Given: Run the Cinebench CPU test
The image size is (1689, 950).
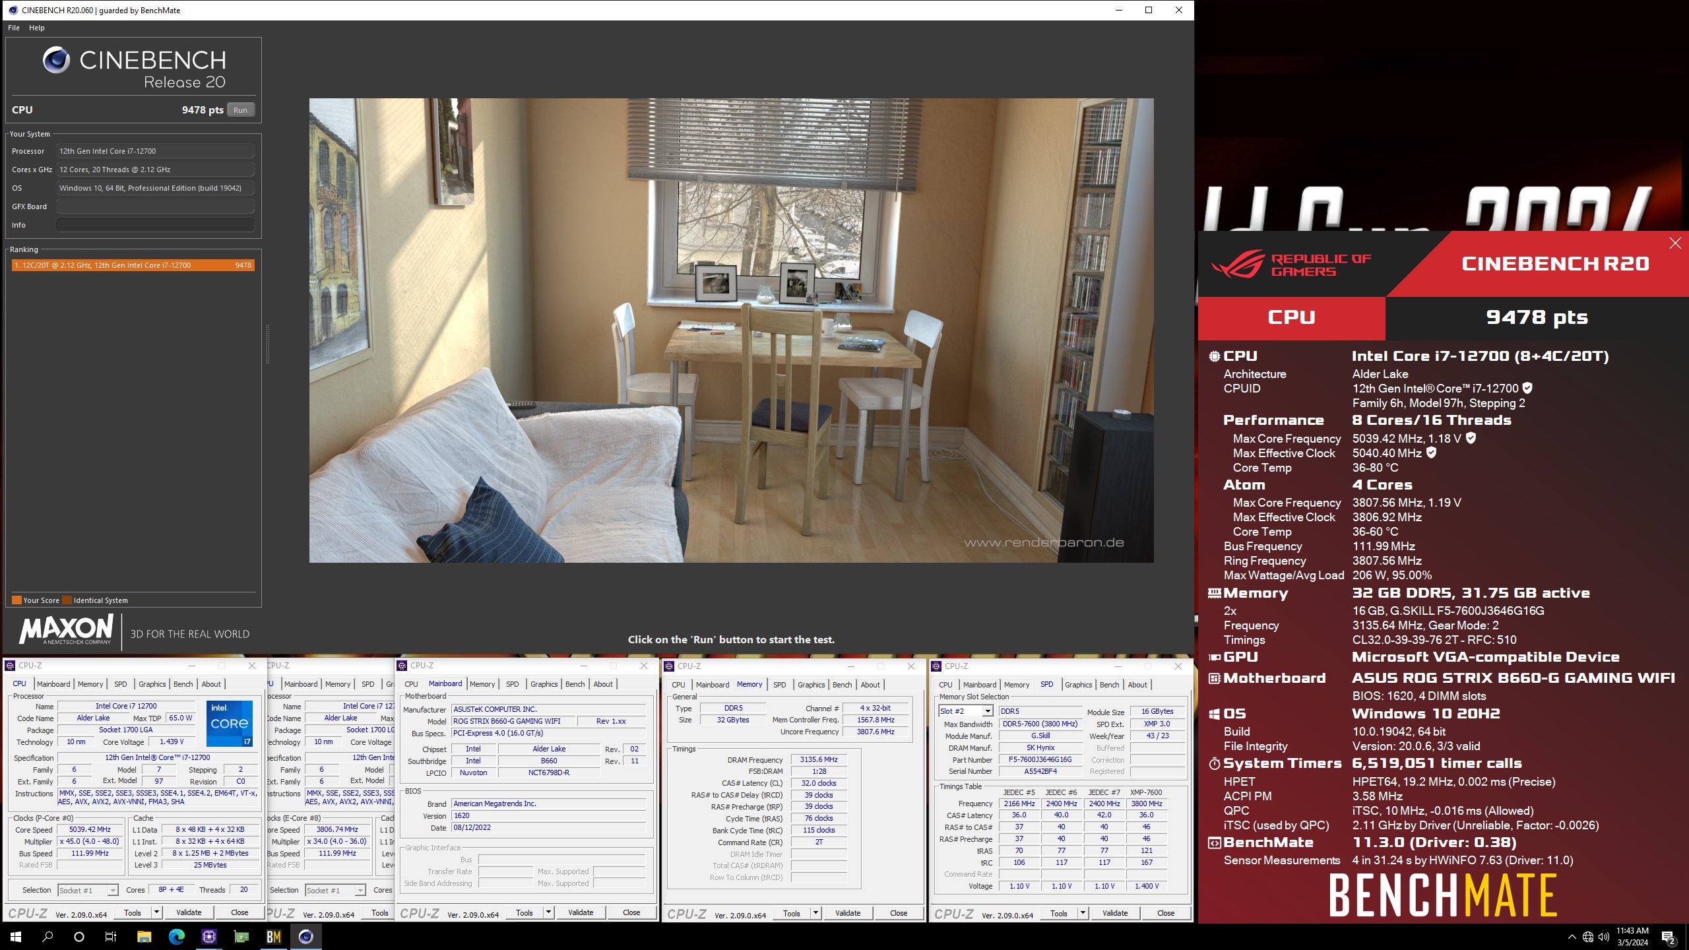Looking at the screenshot, I should click(240, 110).
